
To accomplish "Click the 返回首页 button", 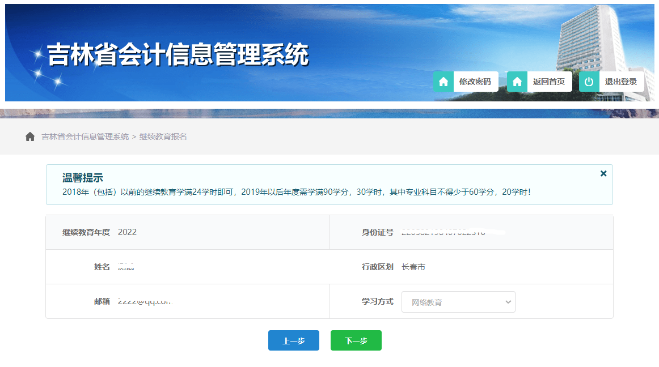I will tap(549, 82).
